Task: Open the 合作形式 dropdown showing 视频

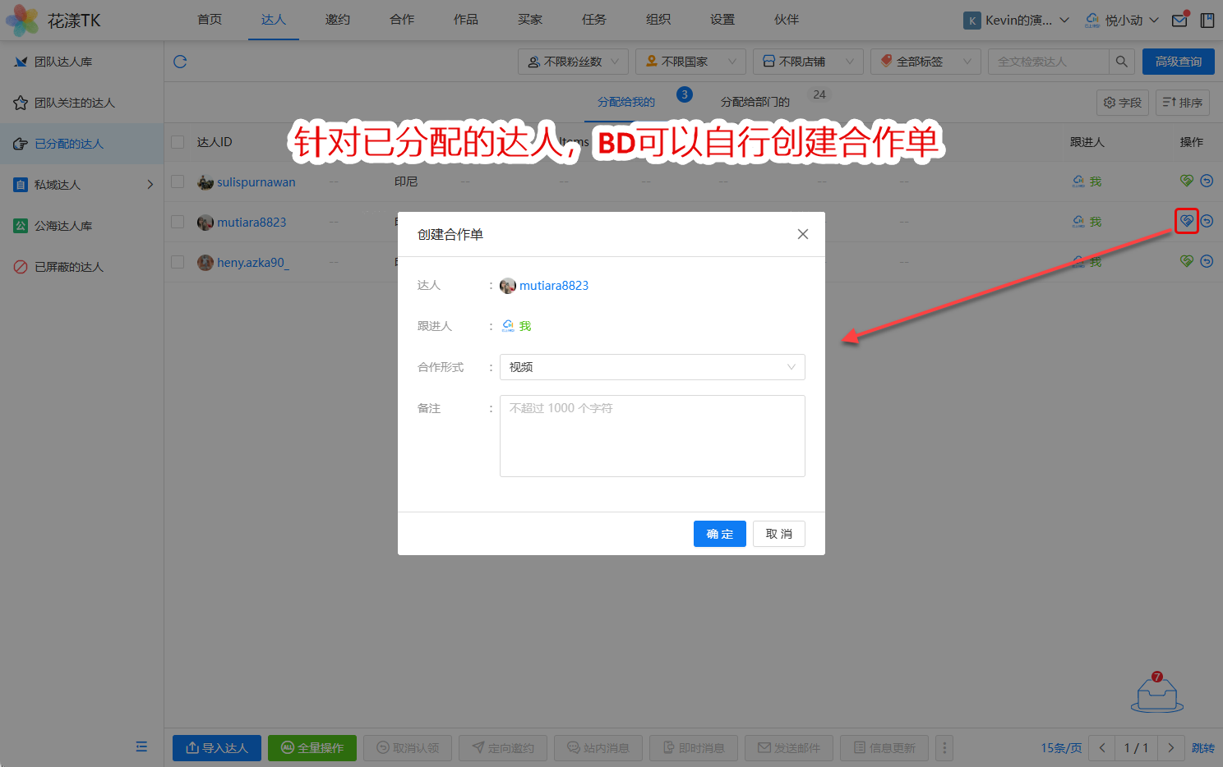Action: [x=652, y=367]
